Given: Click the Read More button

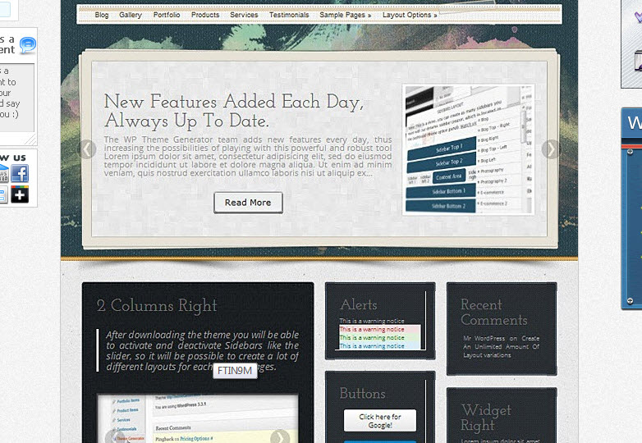Looking at the screenshot, I should 248,203.
